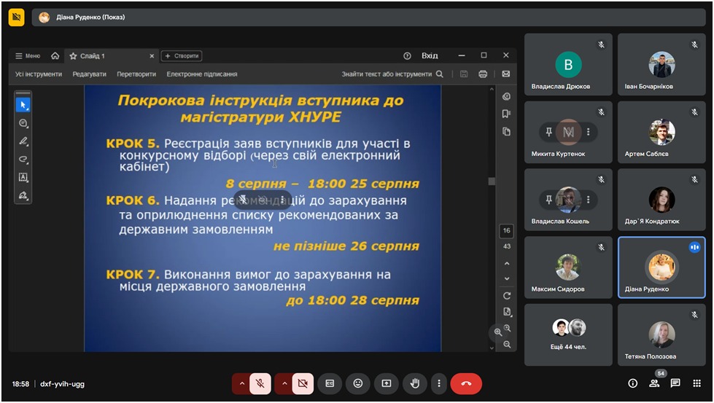Select the signature fill tool

[23, 195]
